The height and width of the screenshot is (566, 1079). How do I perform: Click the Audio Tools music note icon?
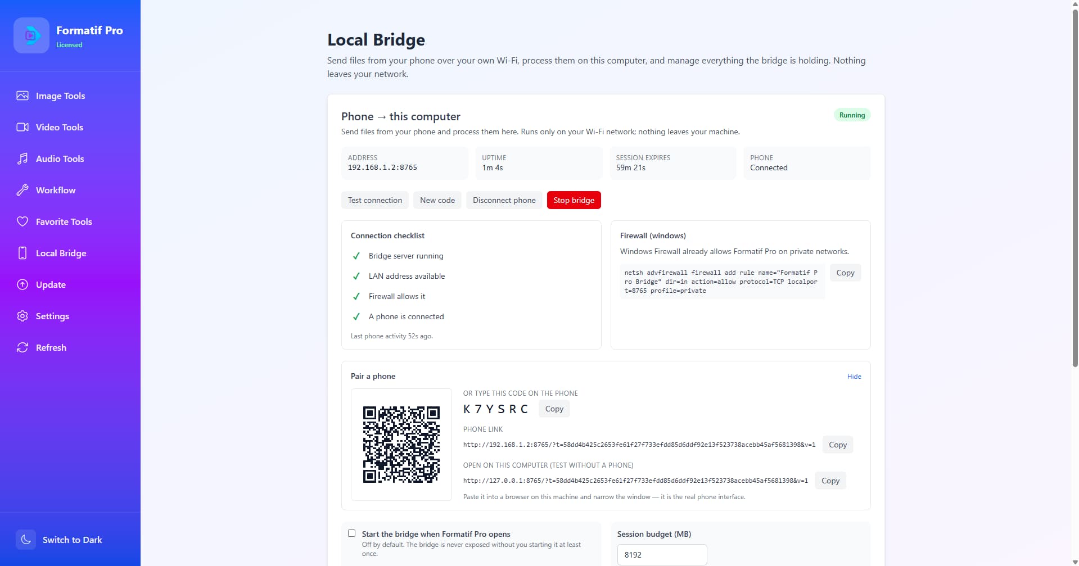point(22,159)
